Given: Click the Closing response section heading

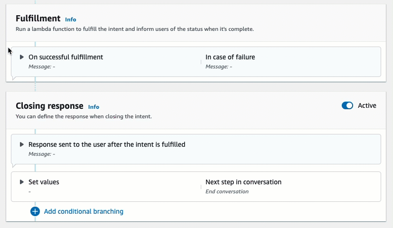Looking at the screenshot, I should [x=49, y=106].
